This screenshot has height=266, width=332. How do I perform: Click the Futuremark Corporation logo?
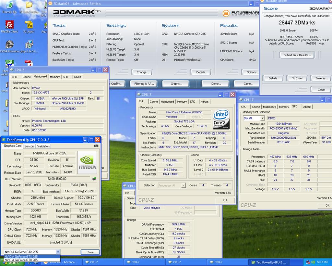click(x=241, y=13)
